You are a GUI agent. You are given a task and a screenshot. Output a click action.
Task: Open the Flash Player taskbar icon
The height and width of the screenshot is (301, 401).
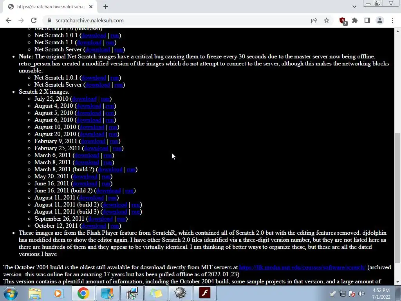click(x=205, y=293)
